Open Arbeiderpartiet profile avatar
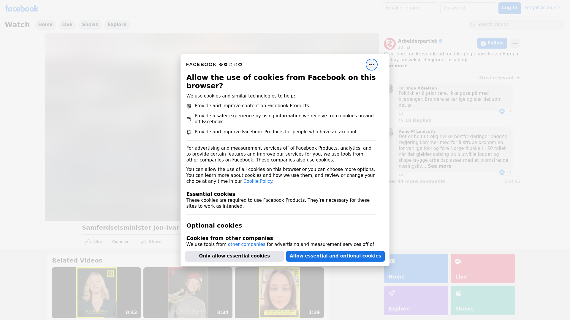The width and height of the screenshot is (570, 320). [389, 44]
